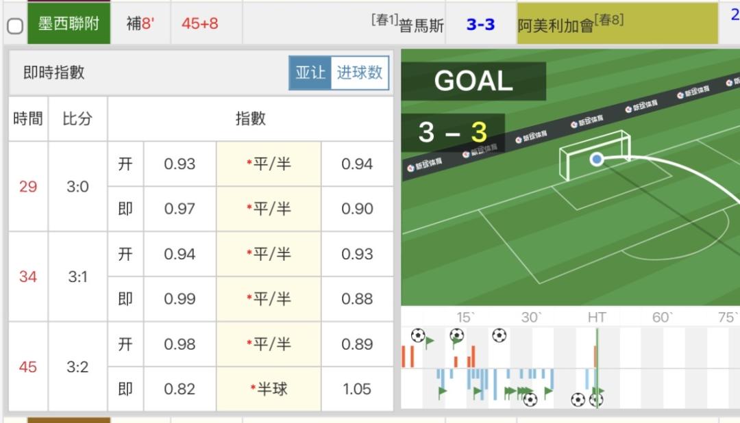The width and height of the screenshot is (740, 423).
Task: Click the first home goal ball icon on timeline
Action: click(418, 335)
